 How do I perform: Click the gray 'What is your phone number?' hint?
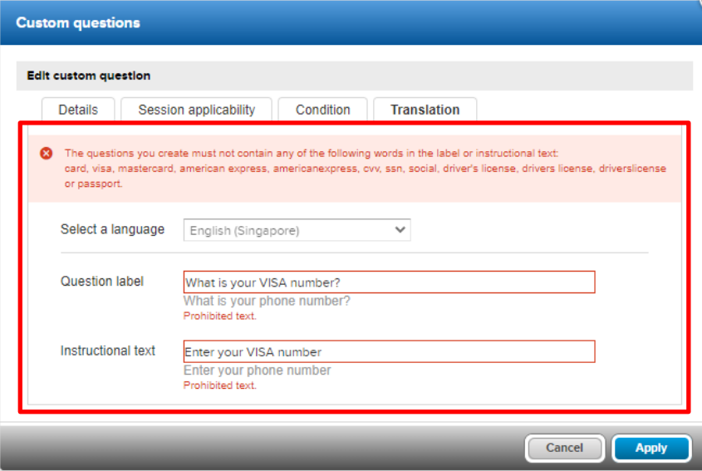pos(267,301)
